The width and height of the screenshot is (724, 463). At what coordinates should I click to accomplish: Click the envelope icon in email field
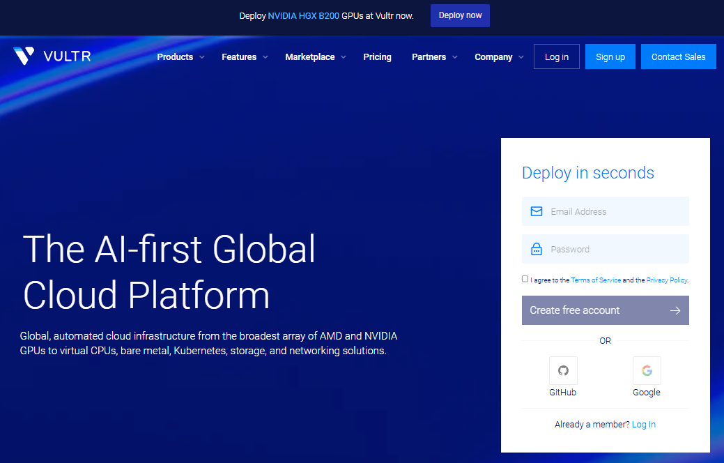point(537,211)
